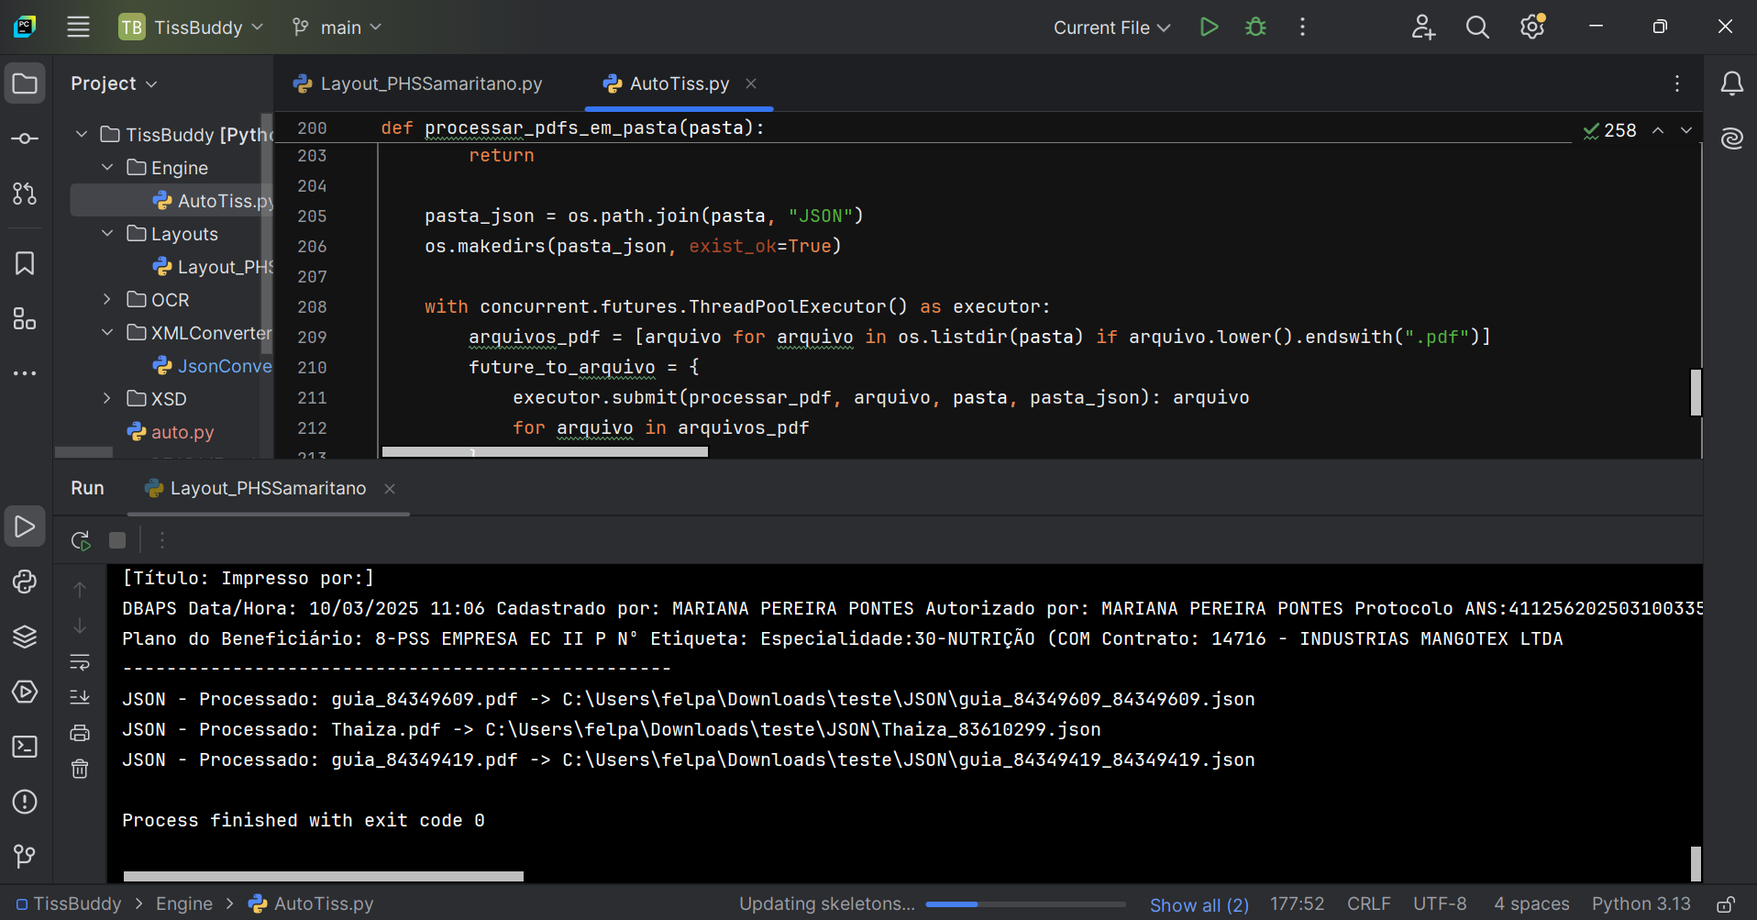This screenshot has width=1757, height=920.
Task: Open TissBuddy project dropdown
Action: pyautogui.click(x=191, y=28)
